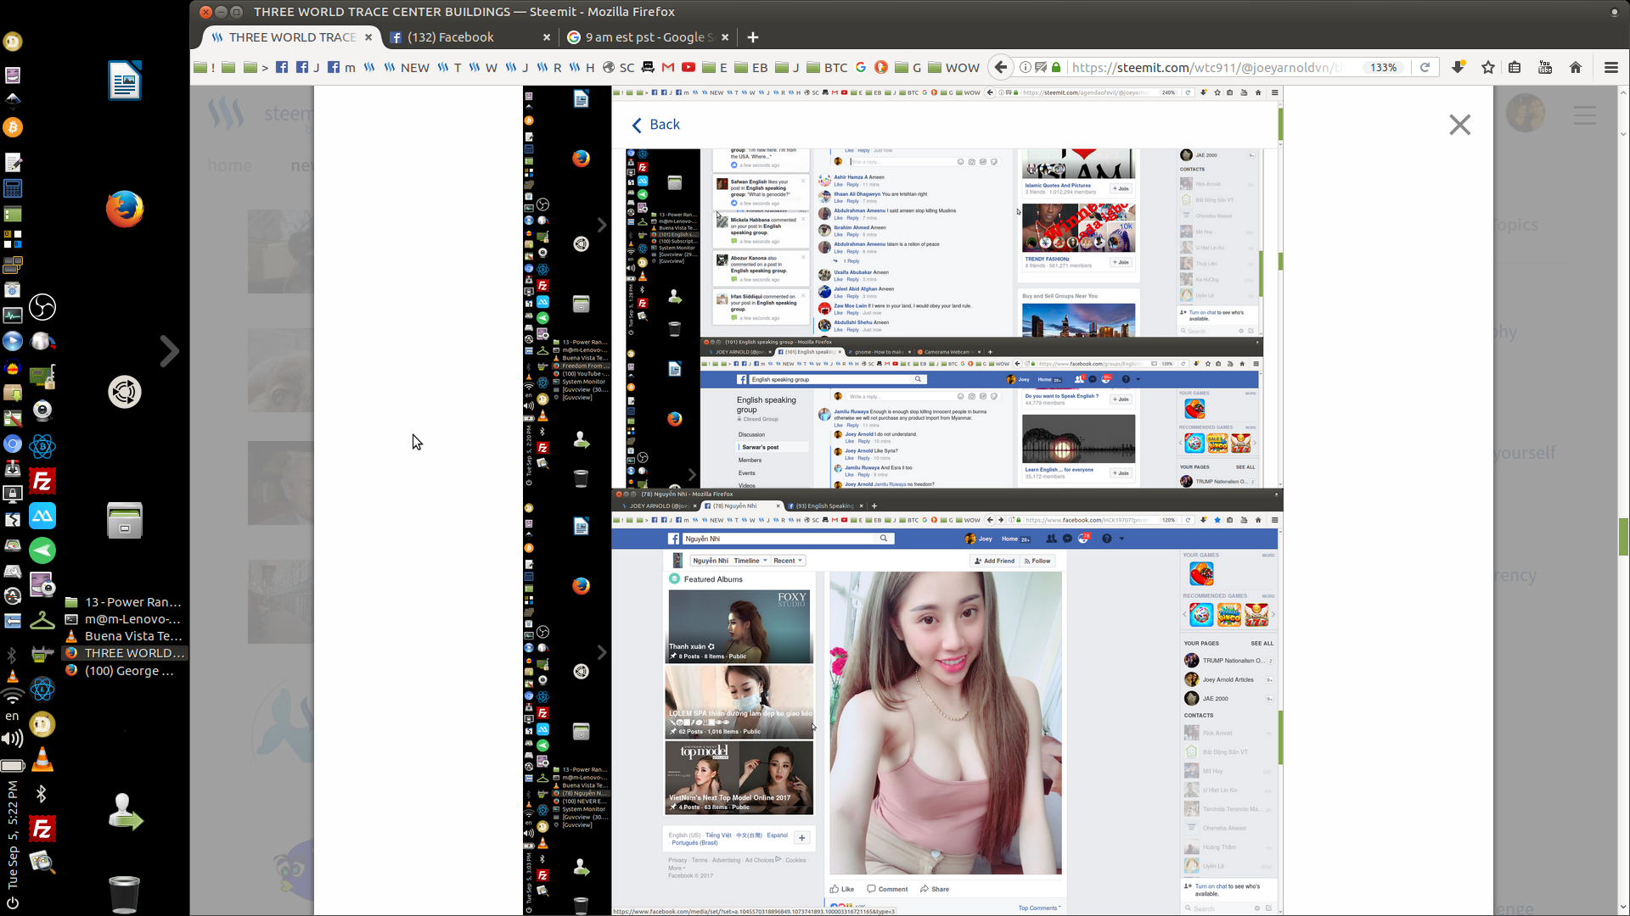
Task: Open the text editor notepad launcher
Action: click(13, 162)
